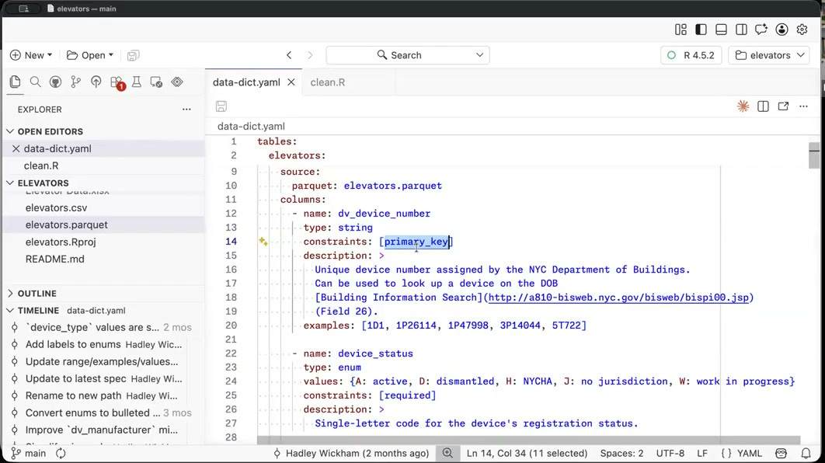This screenshot has height=463, width=825.
Task: Open the Search view icon in sidebar
Action: pos(35,82)
